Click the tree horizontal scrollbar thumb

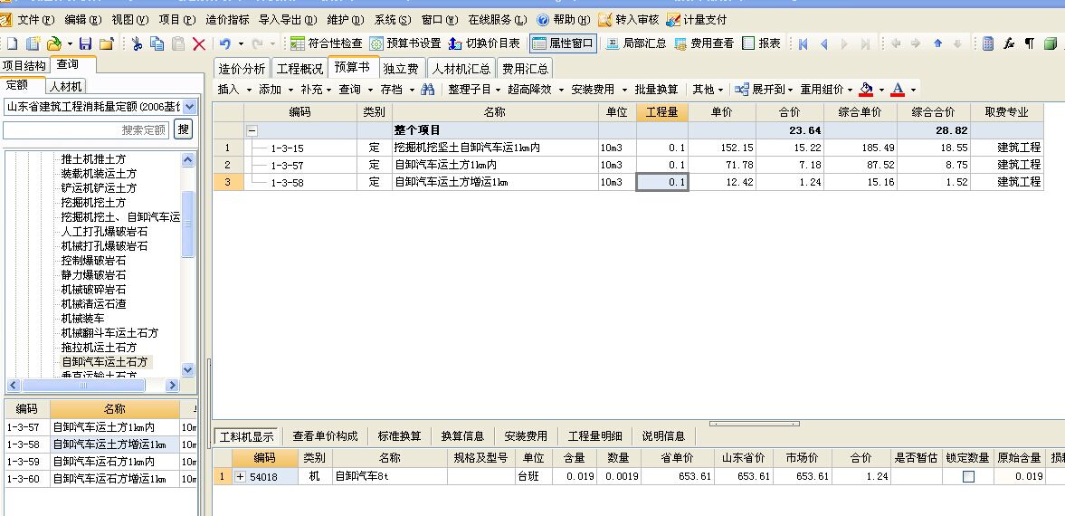pos(83,386)
